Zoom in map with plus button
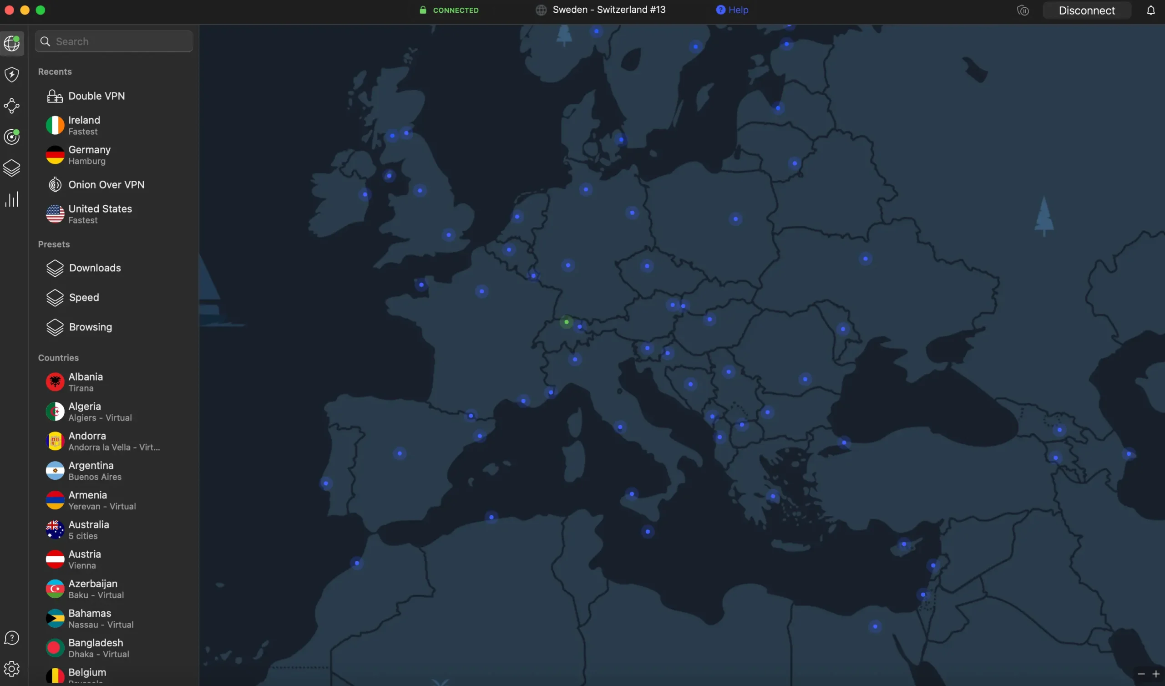The width and height of the screenshot is (1165, 686). tap(1156, 674)
